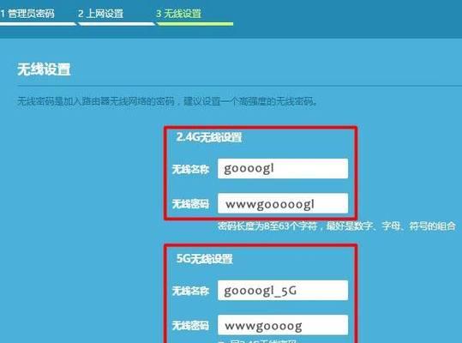Focus the 2.4G password field wwwgoooogl

(283, 203)
